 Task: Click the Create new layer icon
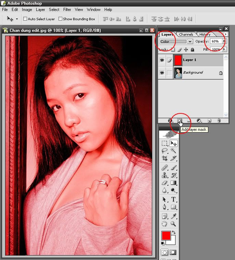pos(209,121)
